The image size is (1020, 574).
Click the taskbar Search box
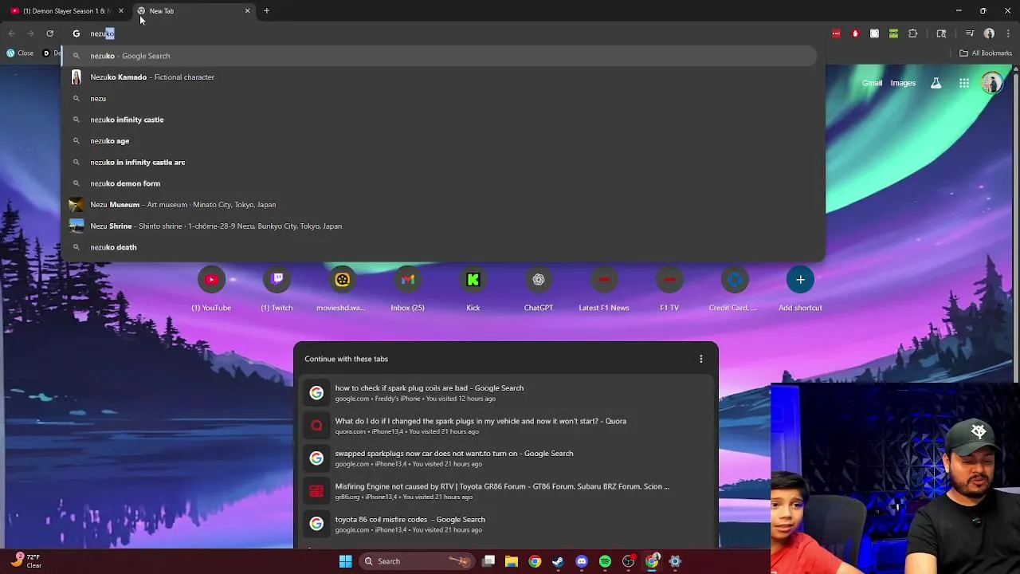[417, 561]
